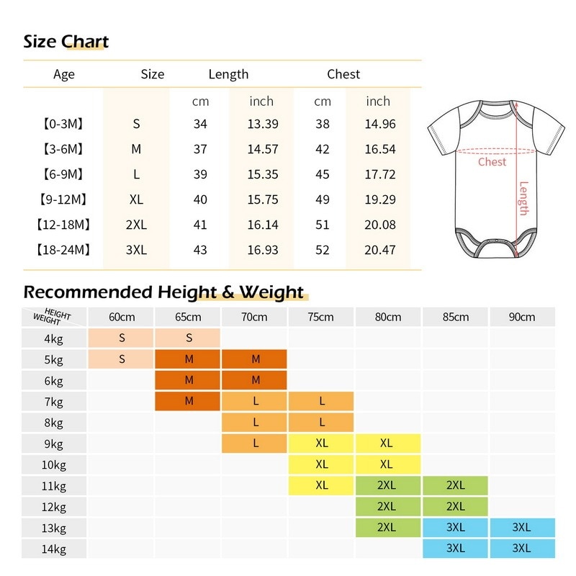576x576 pixels.
Task: Click the 3XL size cell in size column
Action: (x=136, y=250)
